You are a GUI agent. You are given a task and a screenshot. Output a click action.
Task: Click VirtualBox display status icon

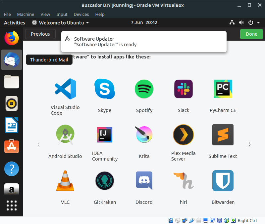tap(205, 220)
